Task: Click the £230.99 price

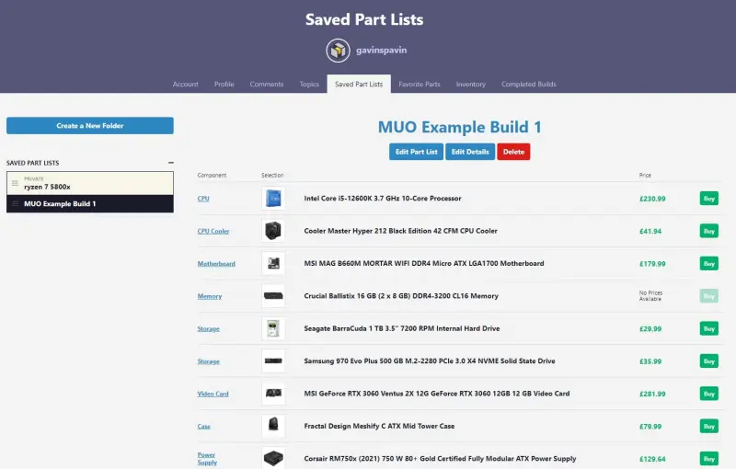Action: (x=652, y=199)
